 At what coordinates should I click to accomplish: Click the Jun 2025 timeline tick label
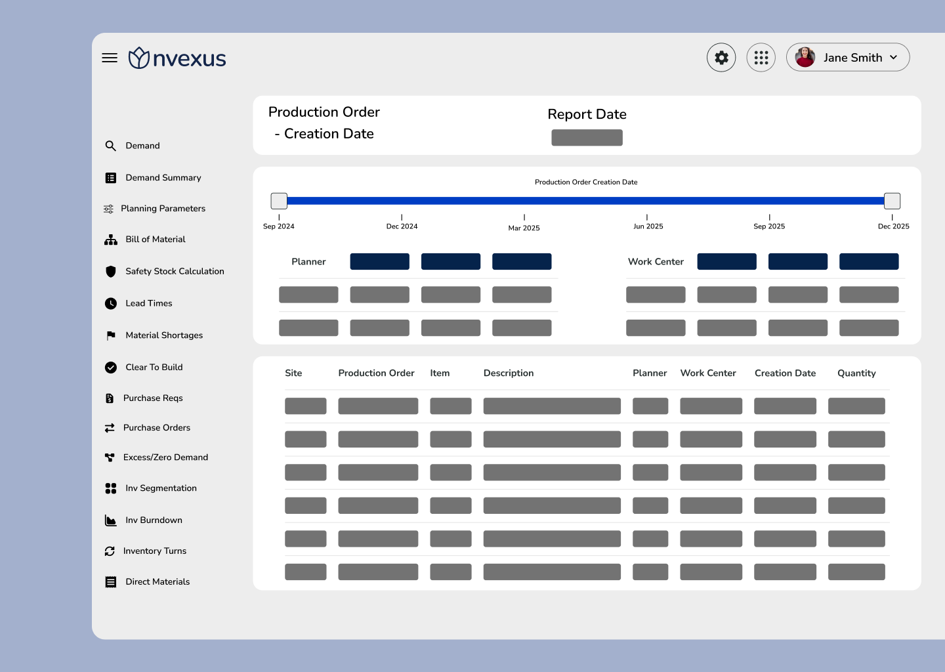click(648, 226)
